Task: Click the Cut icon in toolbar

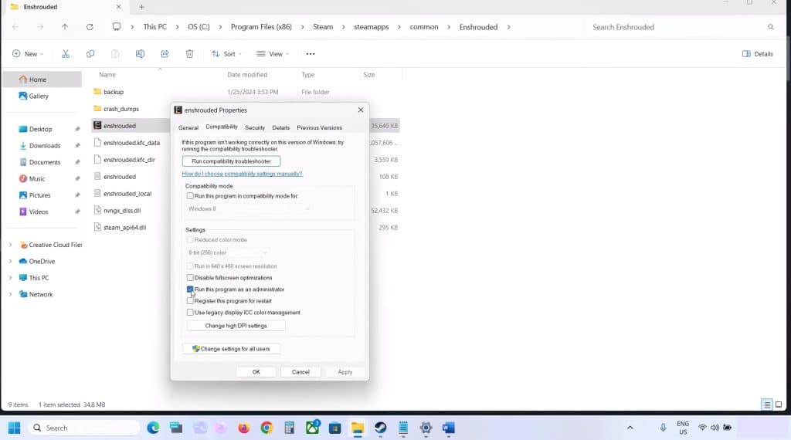Action: 66,54
